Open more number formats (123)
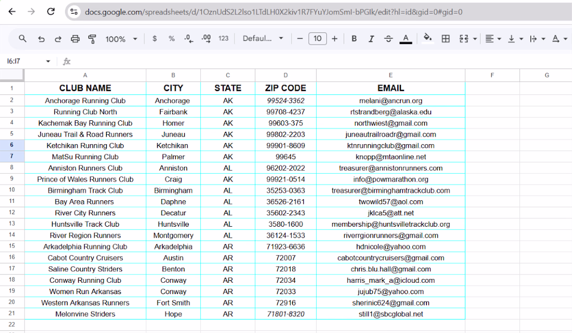Screen dimensions: 572x333 point(223,38)
